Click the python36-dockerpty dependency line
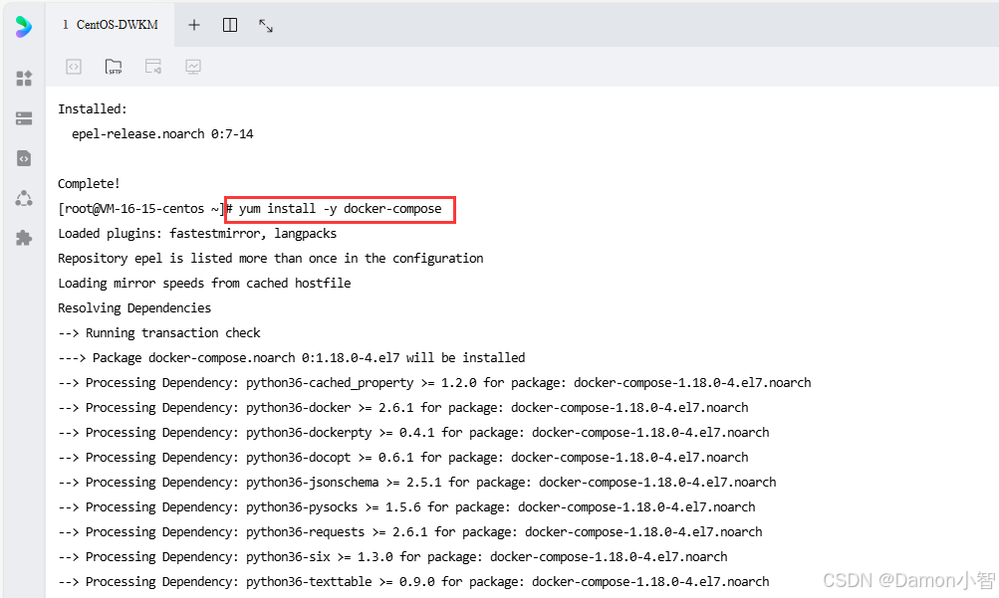The width and height of the screenshot is (999, 598). click(x=413, y=432)
